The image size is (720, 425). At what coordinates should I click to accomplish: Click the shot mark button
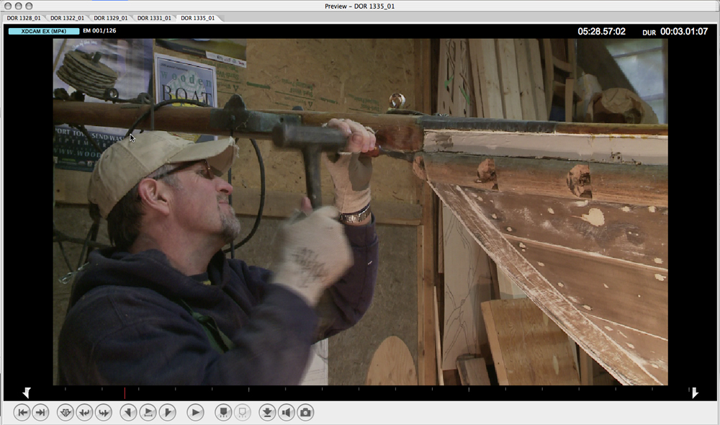[223, 412]
